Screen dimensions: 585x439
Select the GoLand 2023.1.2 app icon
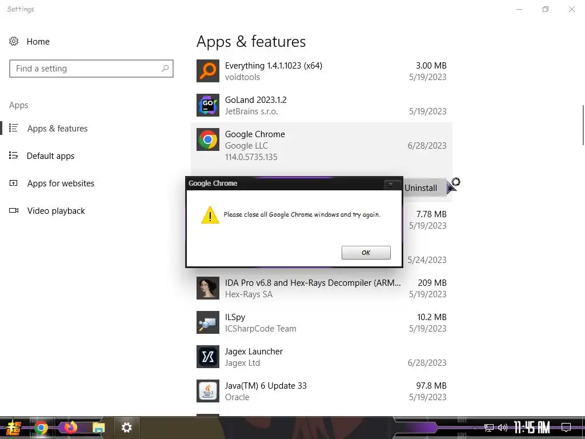208,105
